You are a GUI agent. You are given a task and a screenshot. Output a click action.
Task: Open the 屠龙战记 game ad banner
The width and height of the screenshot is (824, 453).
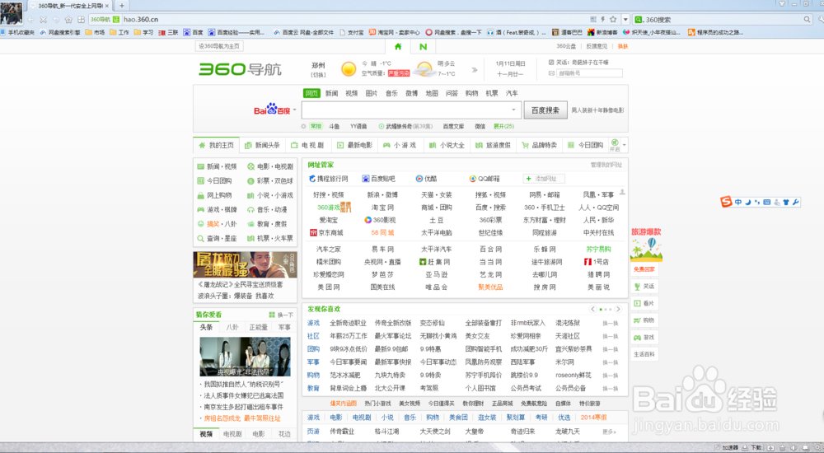[x=245, y=265]
